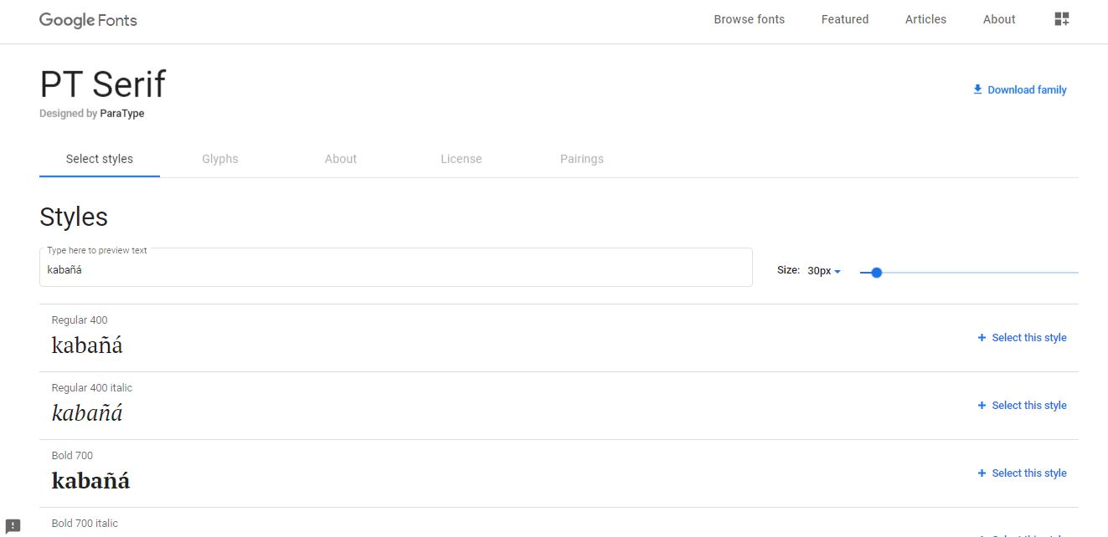This screenshot has width=1108, height=537.
Task: Open the Articles page
Action: pyautogui.click(x=925, y=19)
